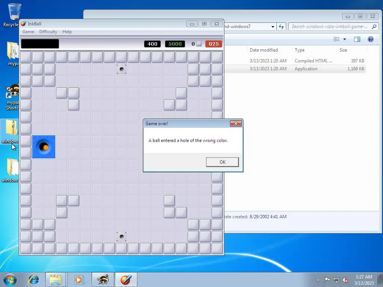Image resolution: width=383 pixels, height=287 pixels.
Task: Click OK in the Game over dialog
Action: (x=222, y=162)
